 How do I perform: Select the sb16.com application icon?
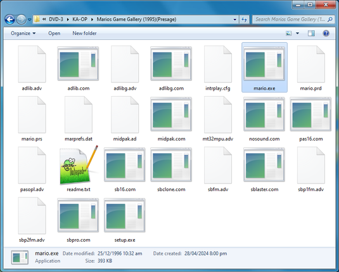125,164
